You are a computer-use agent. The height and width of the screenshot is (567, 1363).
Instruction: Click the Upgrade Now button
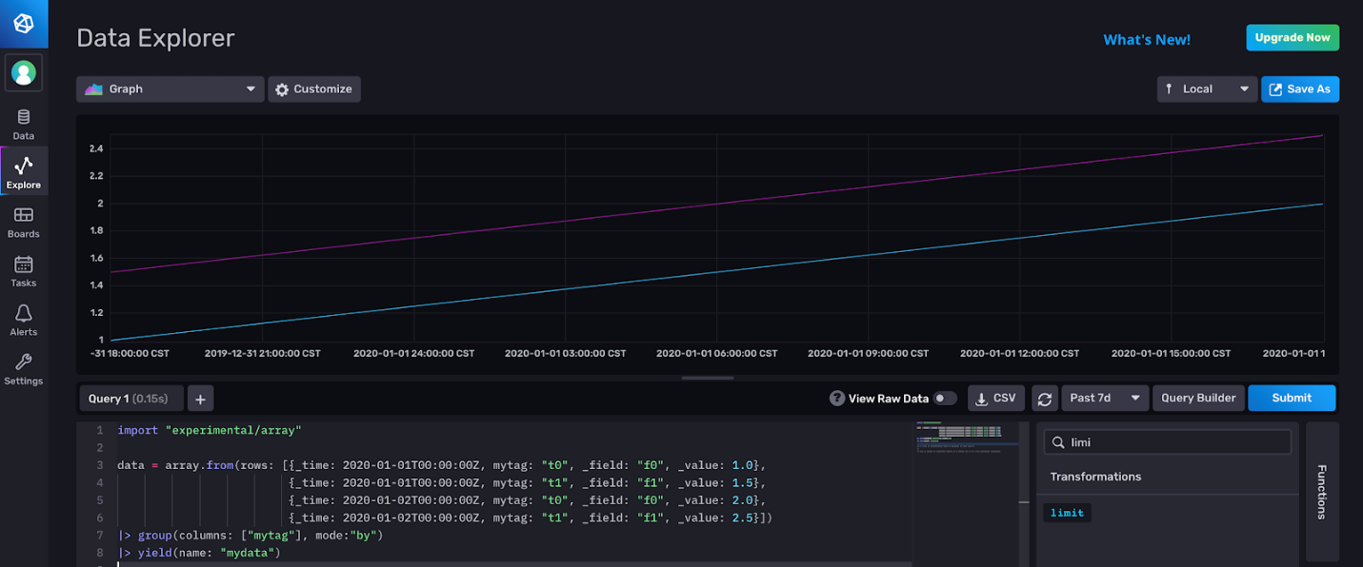point(1293,36)
